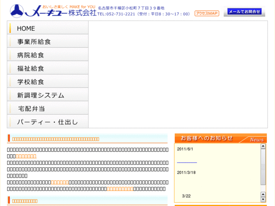This screenshot has width=275, height=206.
Task: Open the 事業所給食 menu item
Action: [48, 41]
